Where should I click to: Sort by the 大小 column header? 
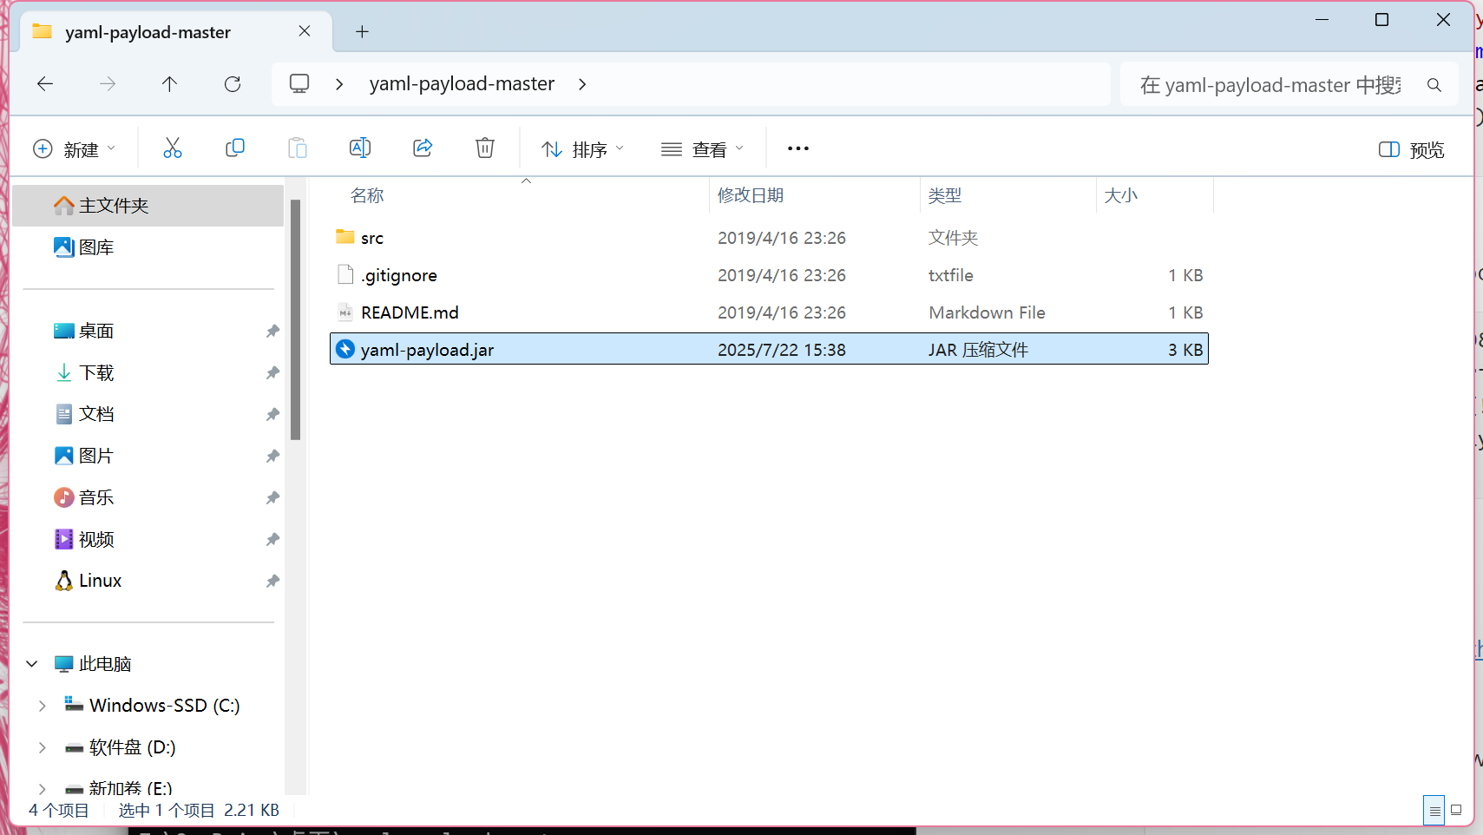tap(1120, 195)
